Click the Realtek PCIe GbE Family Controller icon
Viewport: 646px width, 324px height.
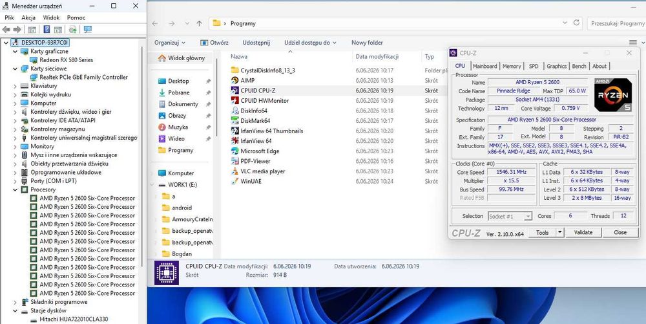pos(34,78)
